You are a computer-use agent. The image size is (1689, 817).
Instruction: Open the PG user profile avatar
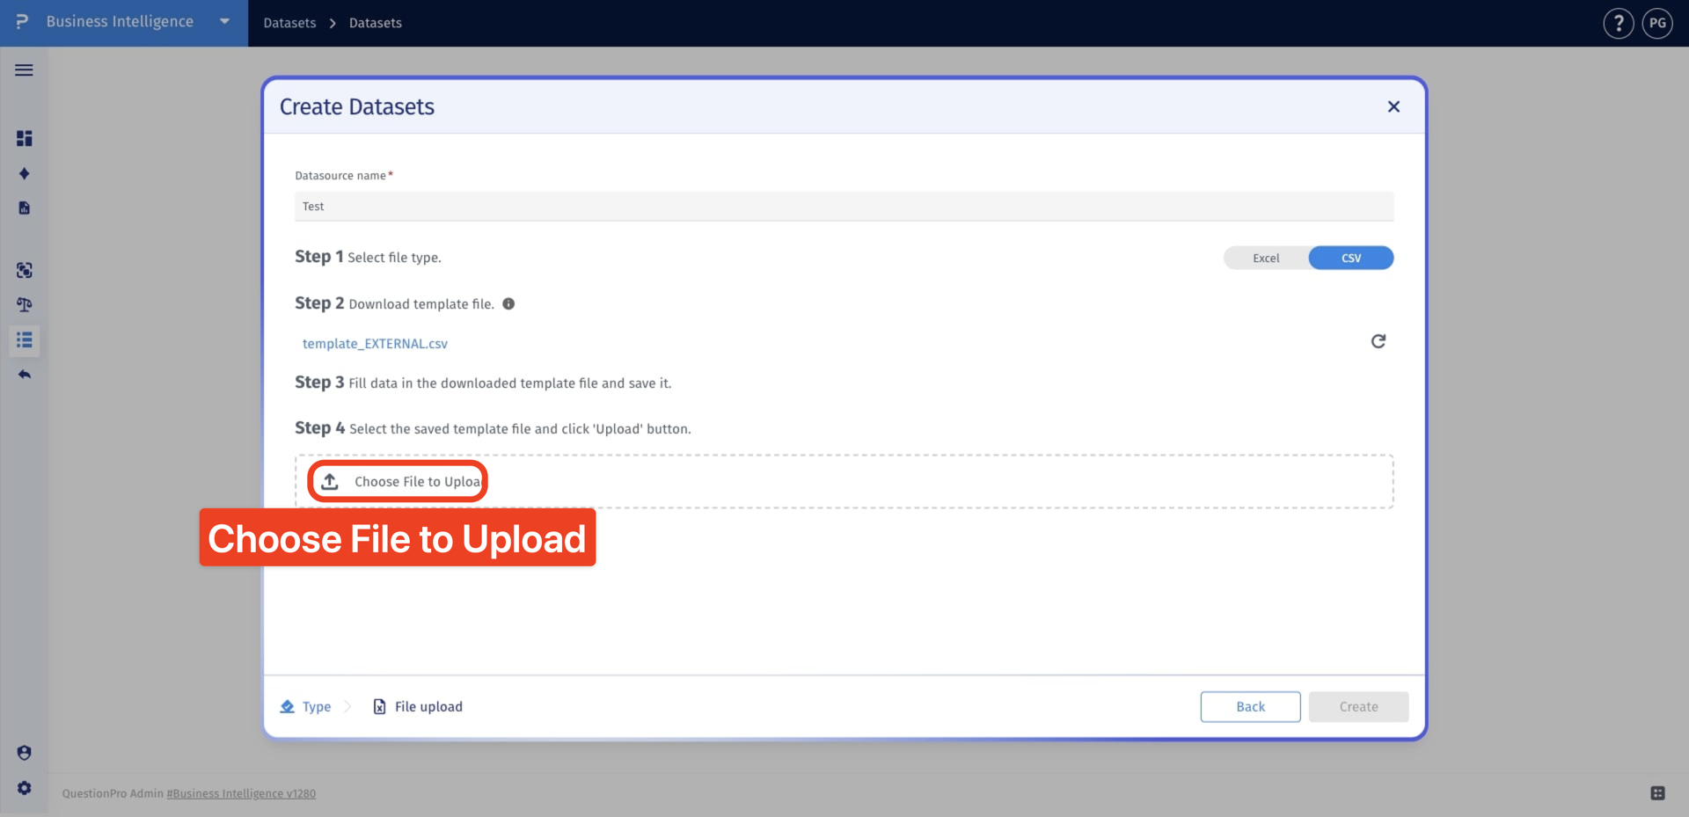(x=1657, y=23)
